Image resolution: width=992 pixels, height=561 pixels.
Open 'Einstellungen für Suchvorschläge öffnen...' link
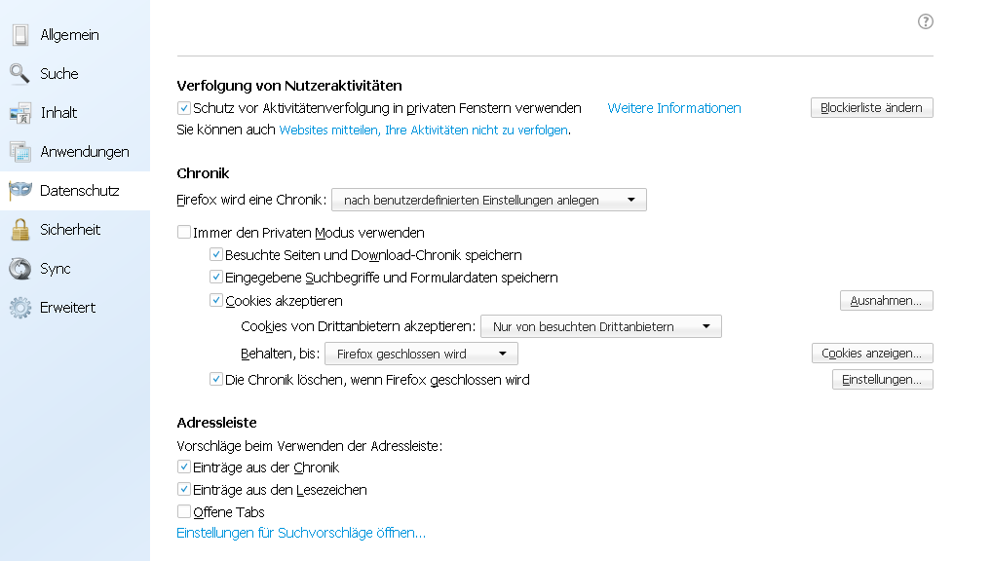click(x=301, y=533)
